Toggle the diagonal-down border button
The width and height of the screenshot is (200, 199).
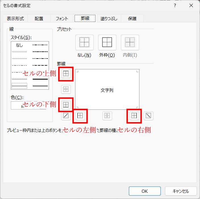click(x=148, y=116)
